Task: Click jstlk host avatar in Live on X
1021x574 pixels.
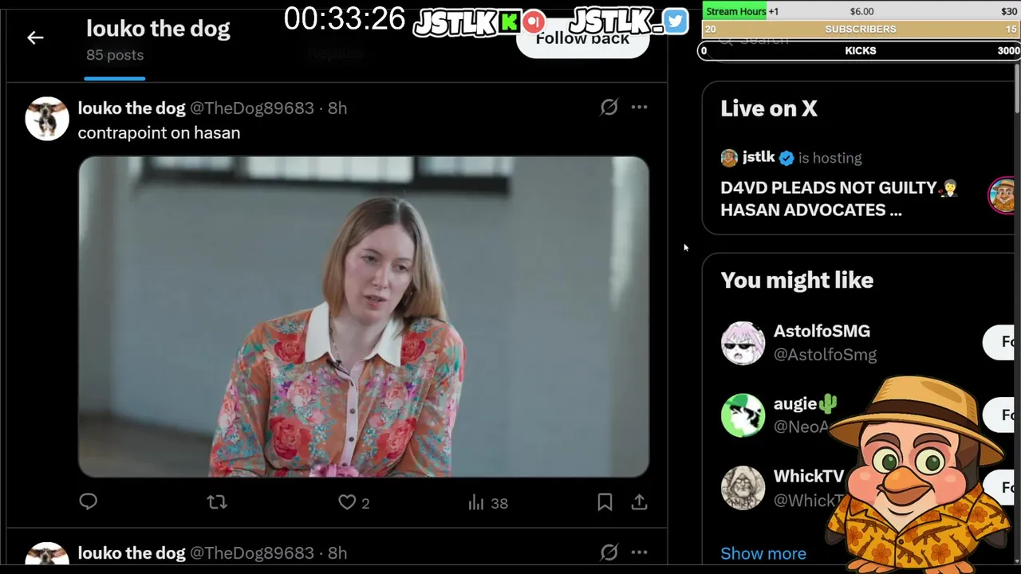Action: point(729,158)
